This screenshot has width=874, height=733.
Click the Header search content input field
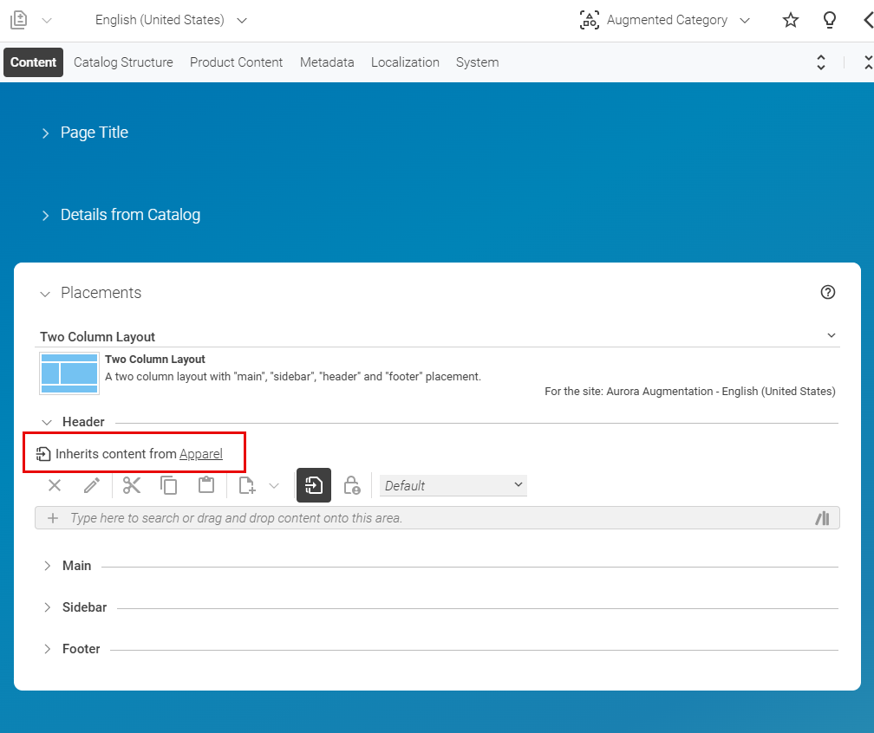click(434, 518)
